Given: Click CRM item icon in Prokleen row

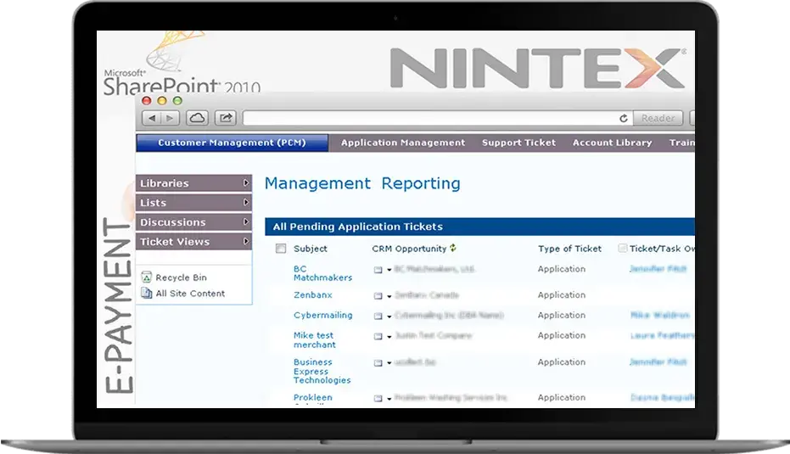Looking at the screenshot, I should (378, 399).
